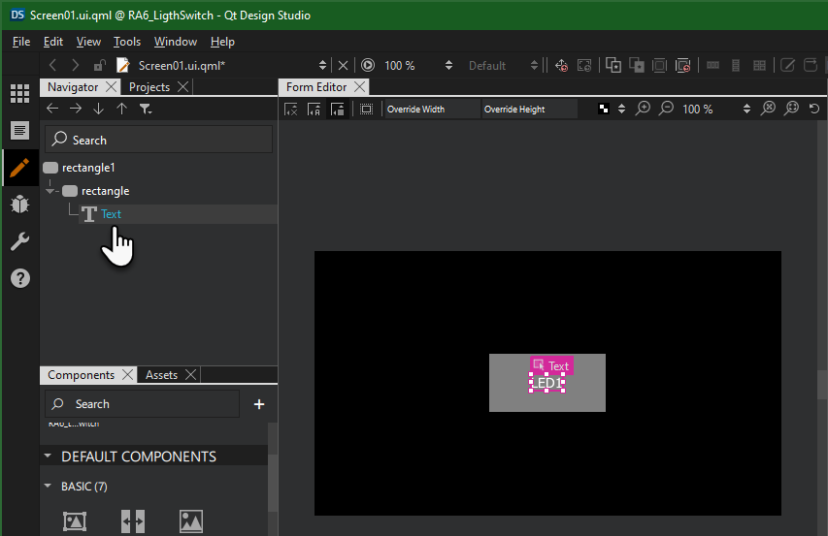Reset the Form Editor view
This screenshot has width=828, height=536.
point(814,109)
